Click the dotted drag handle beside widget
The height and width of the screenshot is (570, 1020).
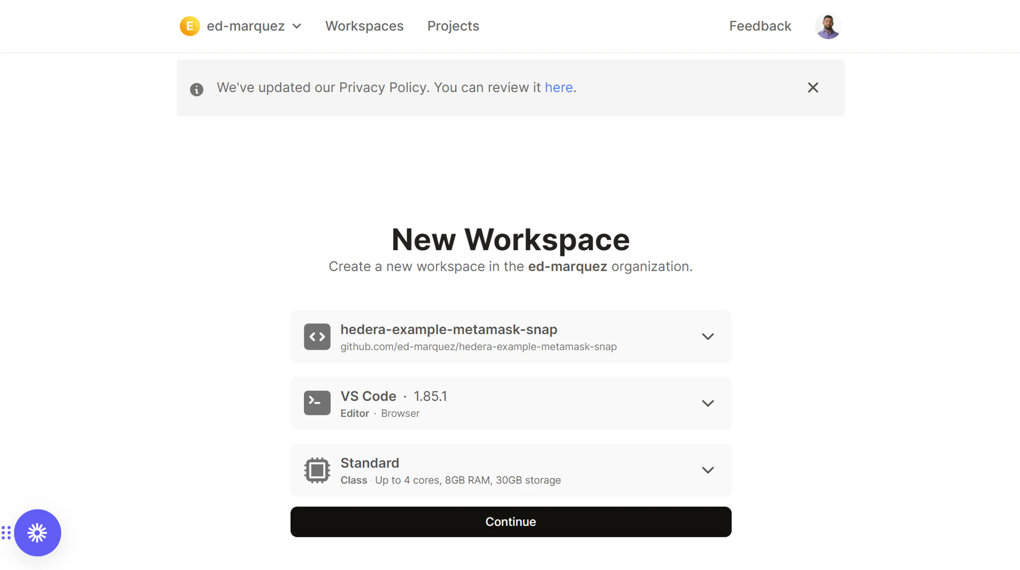(6, 532)
